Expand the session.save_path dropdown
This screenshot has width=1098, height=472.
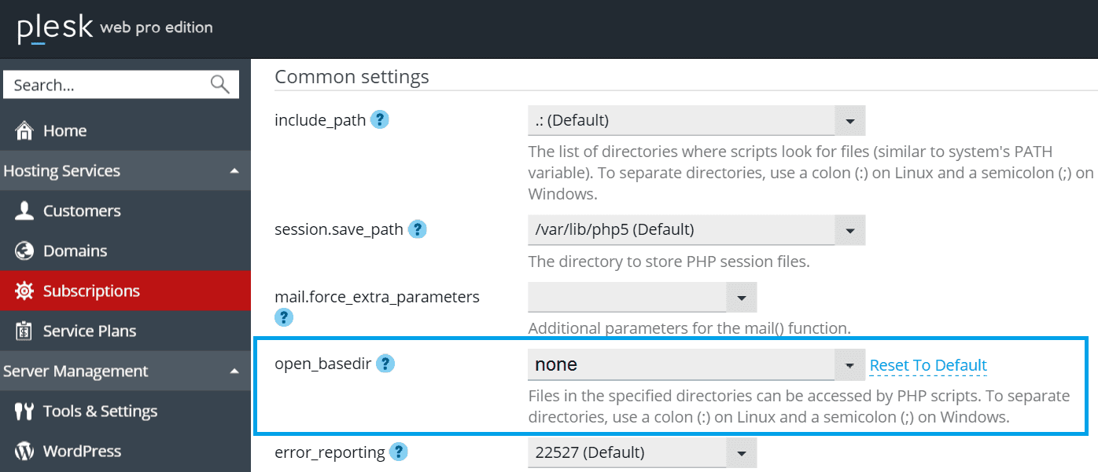(849, 230)
